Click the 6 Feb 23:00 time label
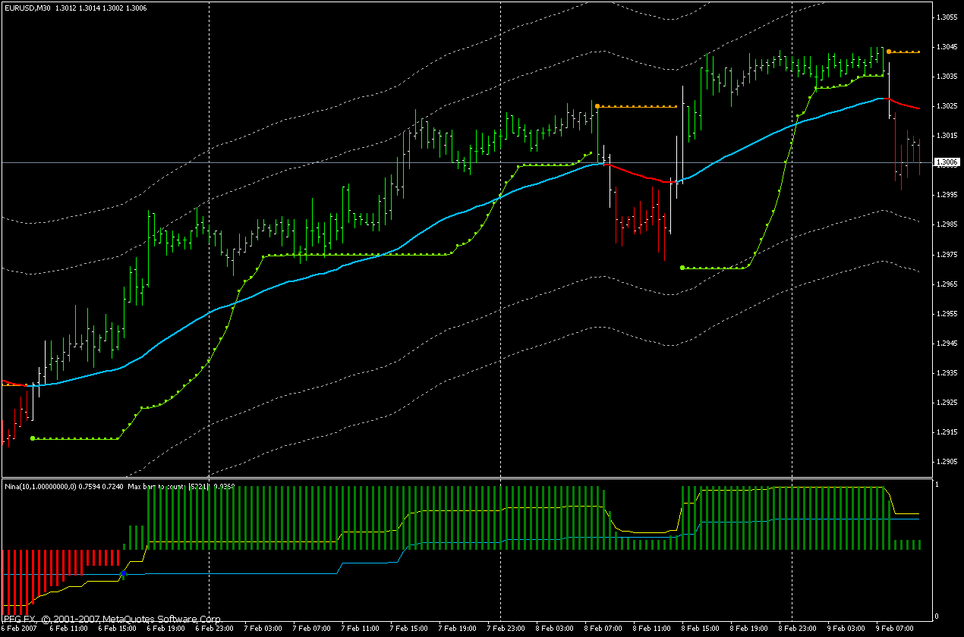Image resolution: width=964 pixels, height=637 pixels. click(214, 629)
